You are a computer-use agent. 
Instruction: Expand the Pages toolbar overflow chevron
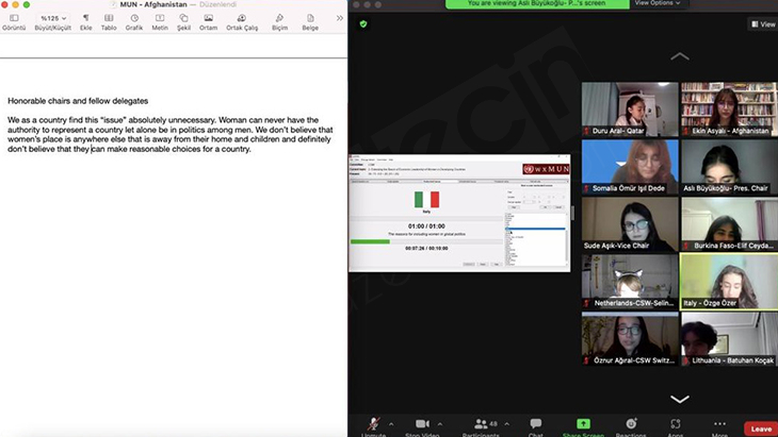[x=339, y=18]
